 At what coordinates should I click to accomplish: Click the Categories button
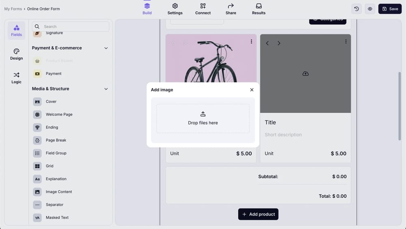pos(328,22)
